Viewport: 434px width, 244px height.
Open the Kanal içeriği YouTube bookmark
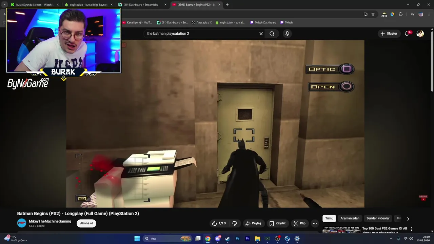coord(137,23)
